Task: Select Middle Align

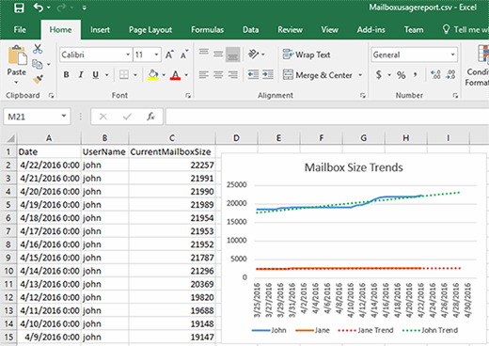Action: (x=218, y=54)
